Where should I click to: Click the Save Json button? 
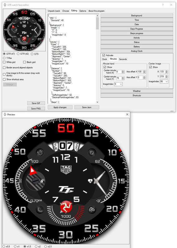(87, 107)
